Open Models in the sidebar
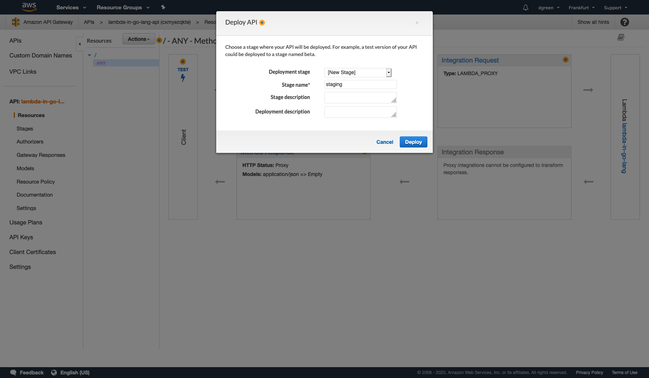The width and height of the screenshot is (649, 378). coord(25,168)
